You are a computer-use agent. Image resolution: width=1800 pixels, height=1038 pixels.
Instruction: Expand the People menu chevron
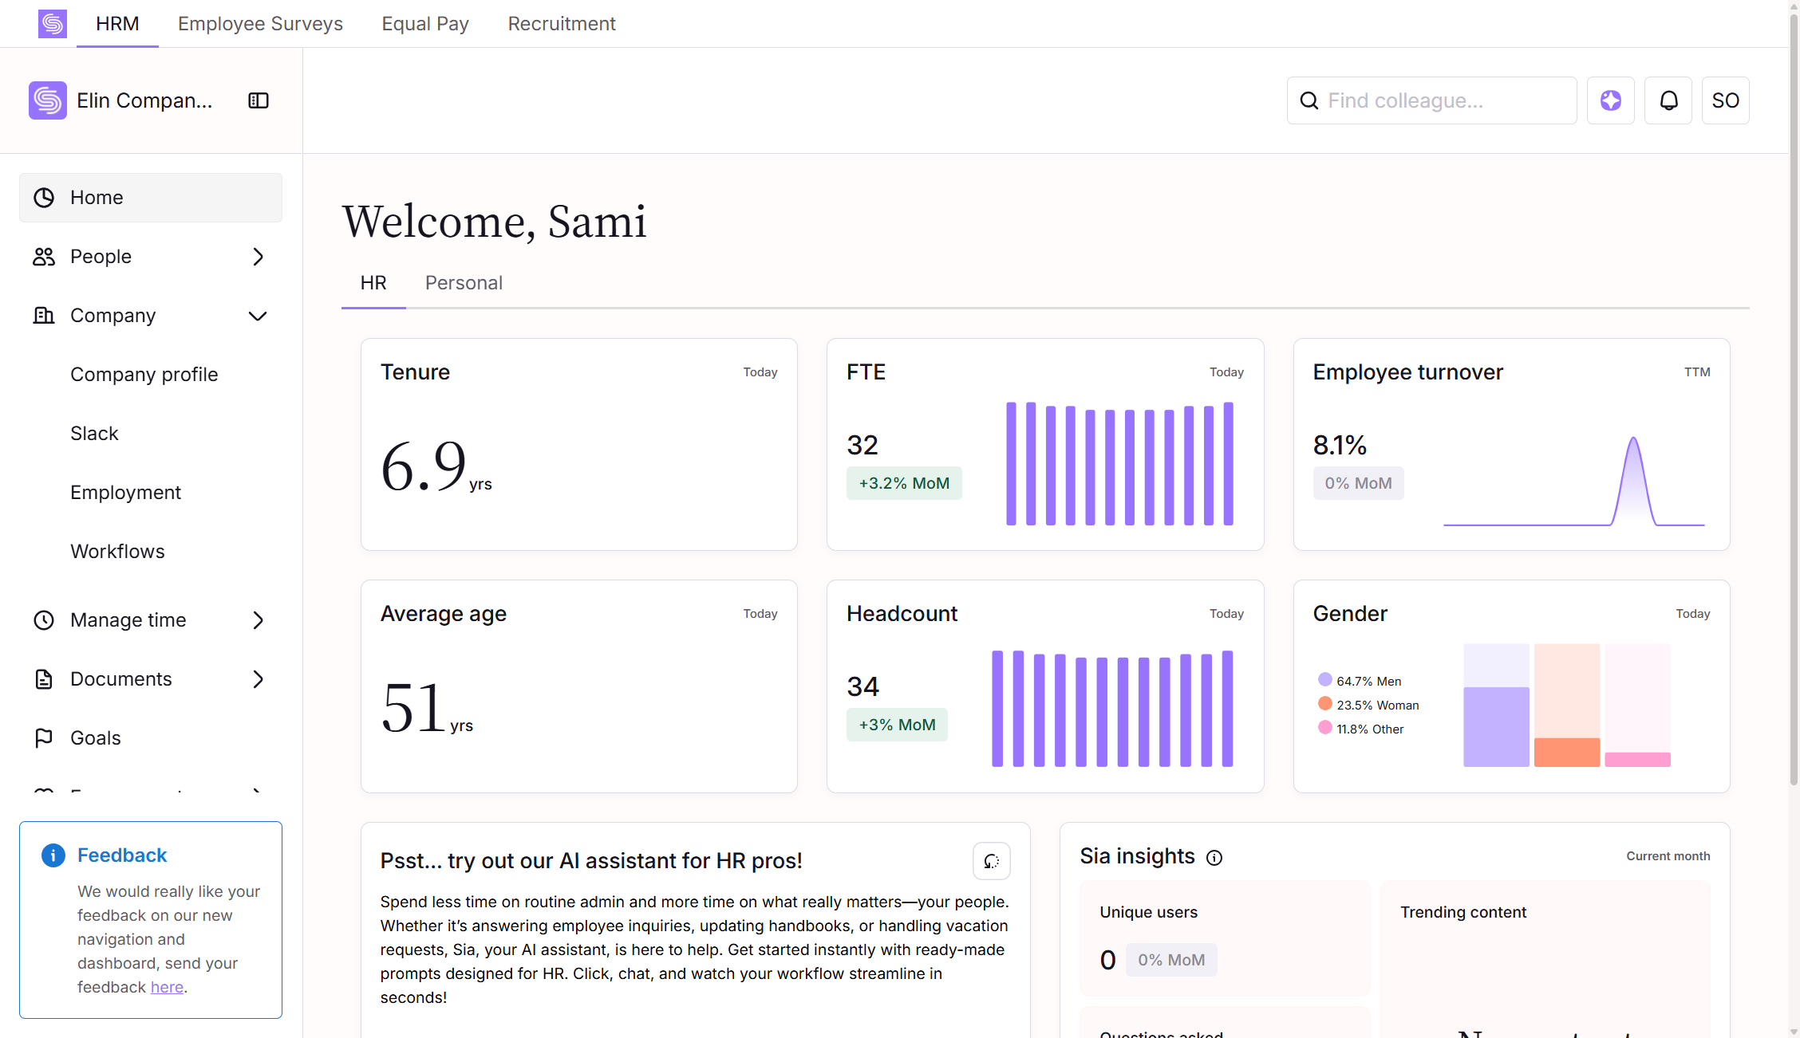tap(258, 257)
